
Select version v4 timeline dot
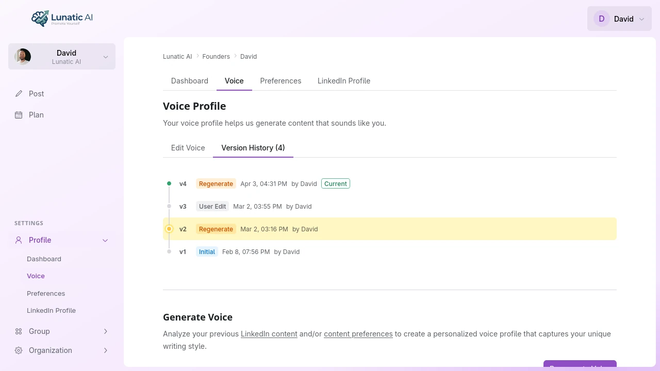(x=169, y=183)
